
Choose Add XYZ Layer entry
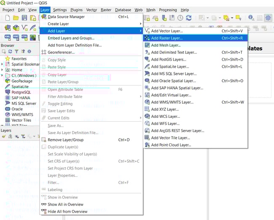click(195, 109)
